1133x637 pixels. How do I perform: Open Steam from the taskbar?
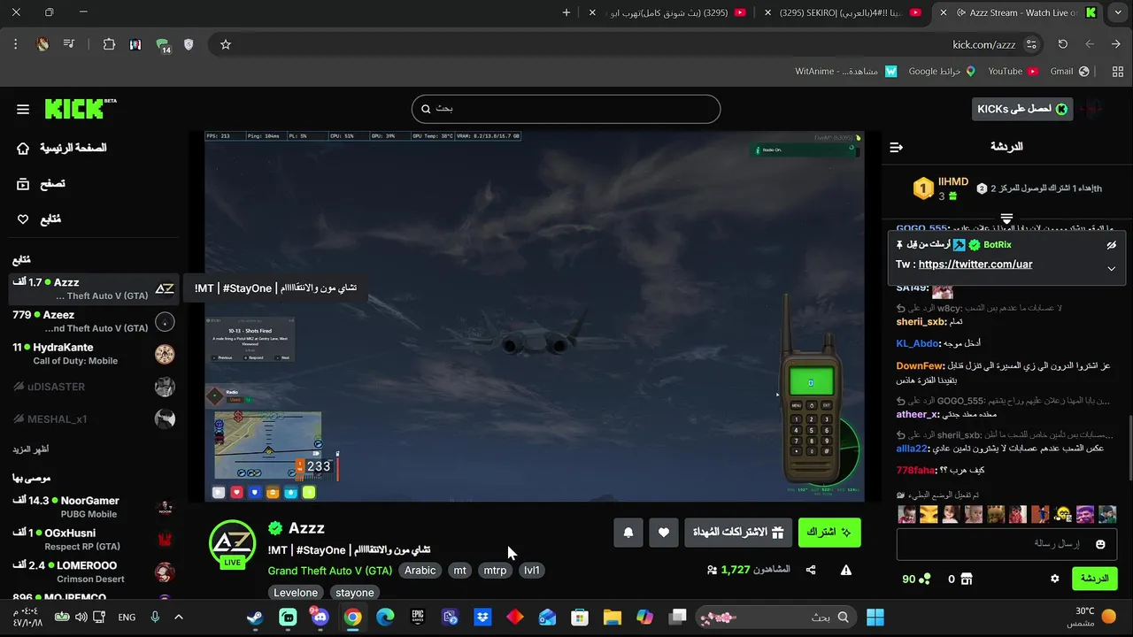[255, 618]
